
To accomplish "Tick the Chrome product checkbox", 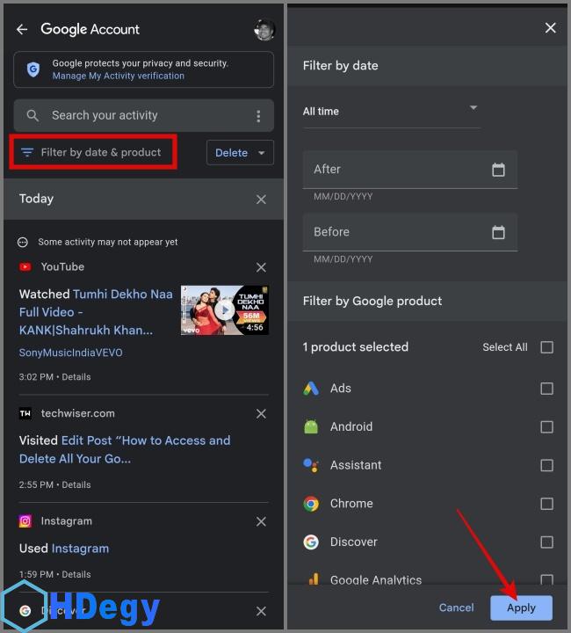I will [x=546, y=504].
